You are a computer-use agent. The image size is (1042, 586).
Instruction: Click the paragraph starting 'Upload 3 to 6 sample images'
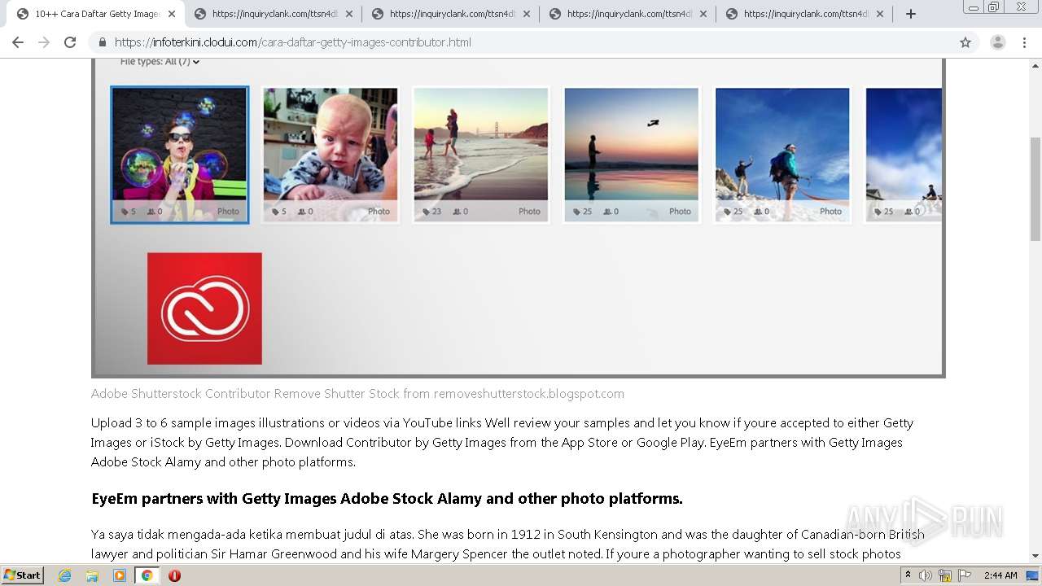pos(502,443)
